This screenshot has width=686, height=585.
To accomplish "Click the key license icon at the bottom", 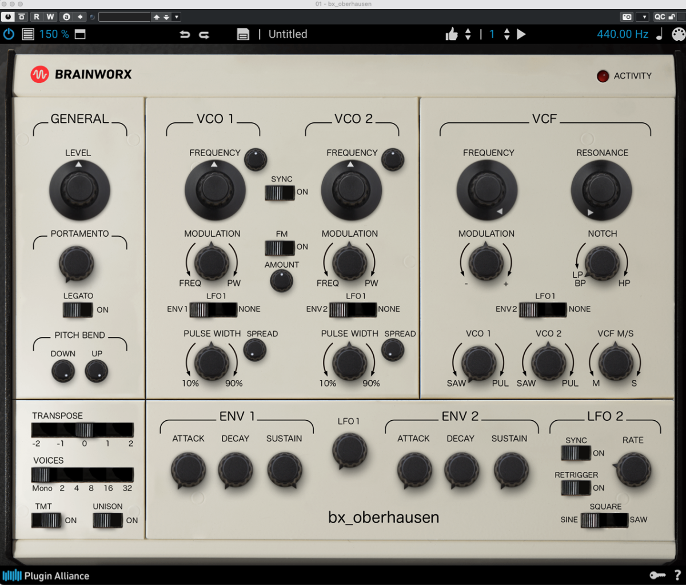I will (x=657, y=575).
